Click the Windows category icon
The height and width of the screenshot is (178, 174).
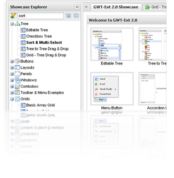point(17,80)
